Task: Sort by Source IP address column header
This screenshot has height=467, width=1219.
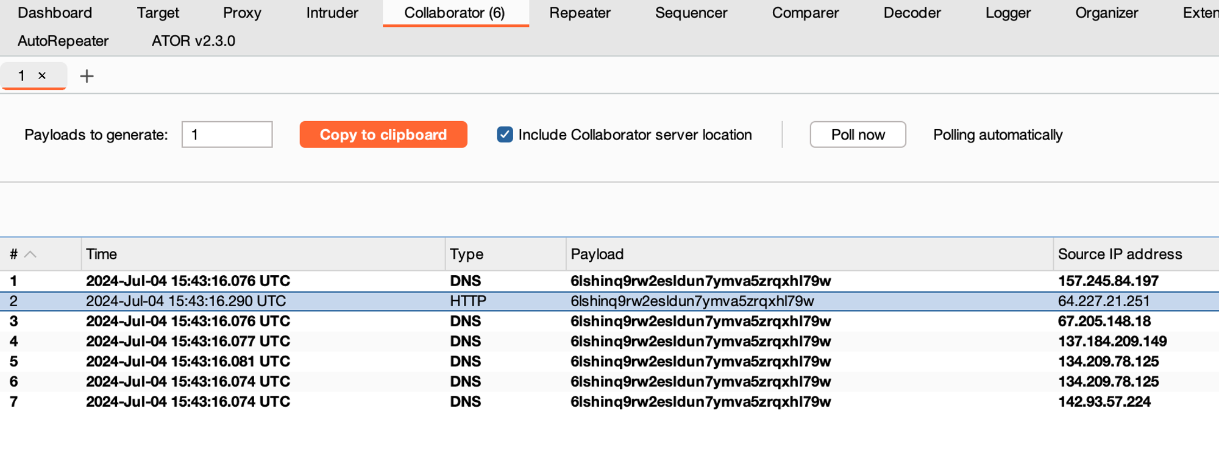Action: (x=1120, y=255)
